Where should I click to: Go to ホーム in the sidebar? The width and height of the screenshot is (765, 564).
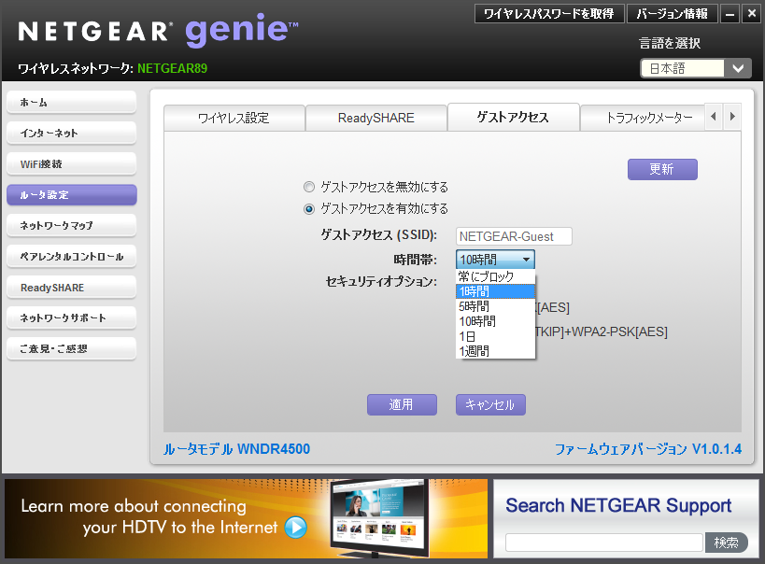tap(71, 103)
